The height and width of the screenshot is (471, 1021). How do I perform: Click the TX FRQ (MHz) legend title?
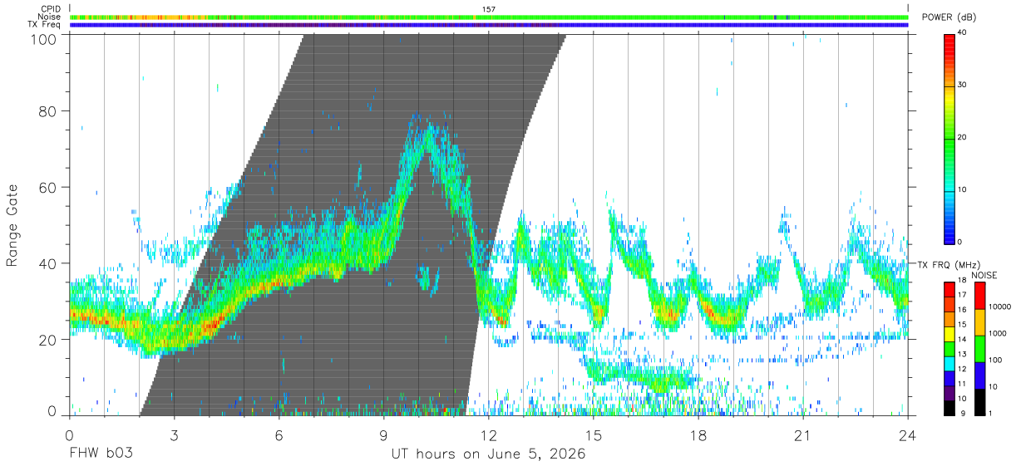tap(949, 264)
